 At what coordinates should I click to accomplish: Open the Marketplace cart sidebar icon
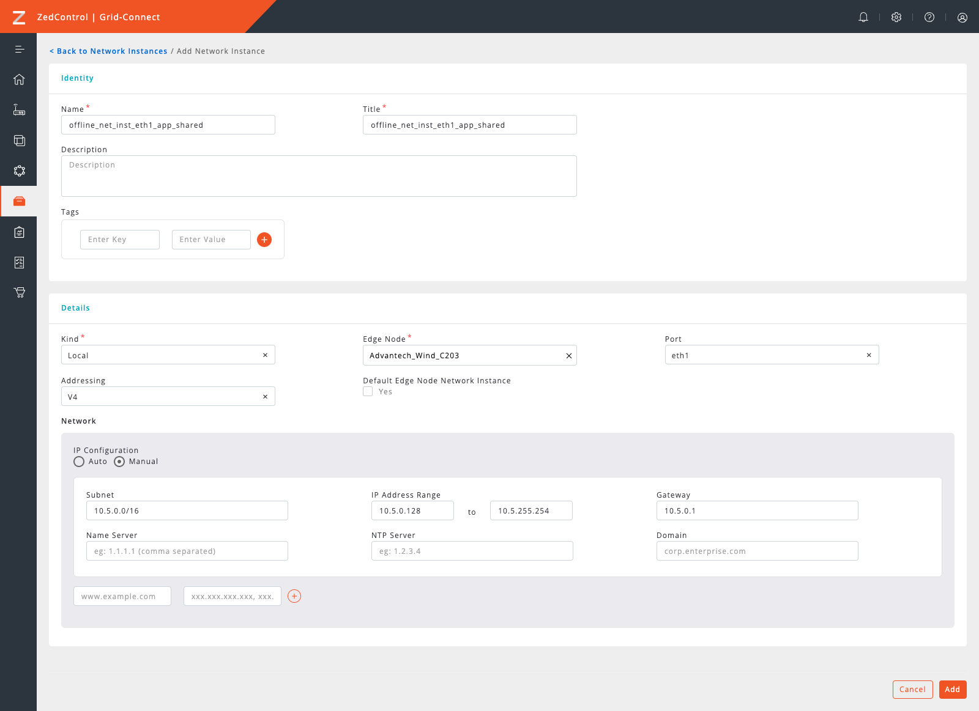20,292
